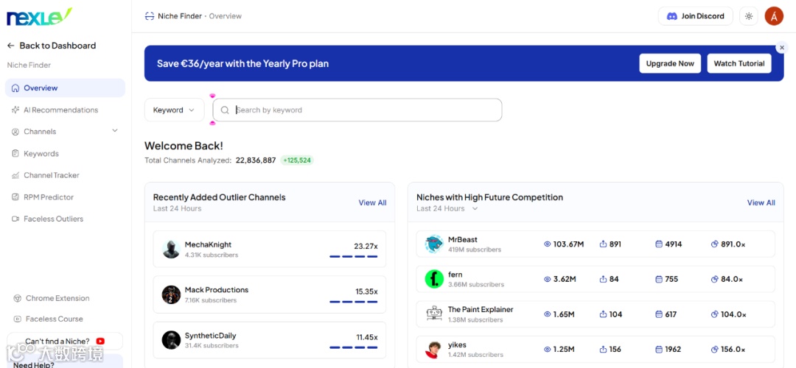Open Last 24 Hours dropdown under Niches

coord(447,209)
